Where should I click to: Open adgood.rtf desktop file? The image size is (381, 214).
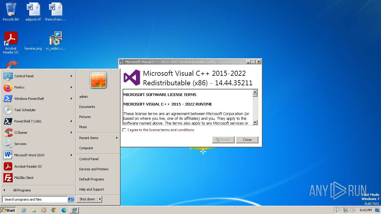pyautogui.click(x=33, y=12)
